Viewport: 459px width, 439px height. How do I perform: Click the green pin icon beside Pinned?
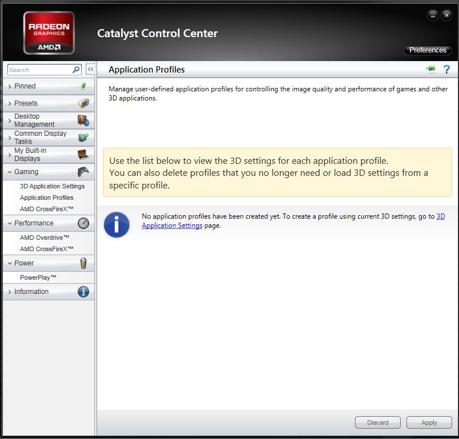(83, 86)
